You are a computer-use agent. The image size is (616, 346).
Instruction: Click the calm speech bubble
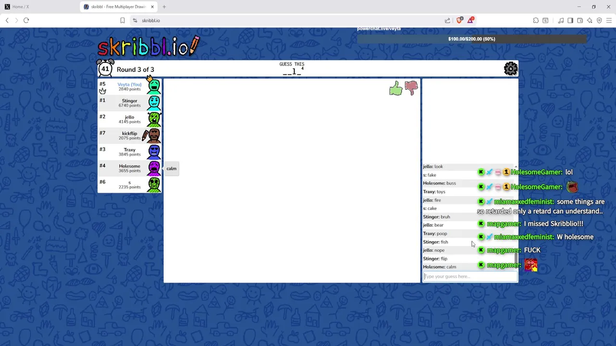pyautogui.click(x=171, y=169)
